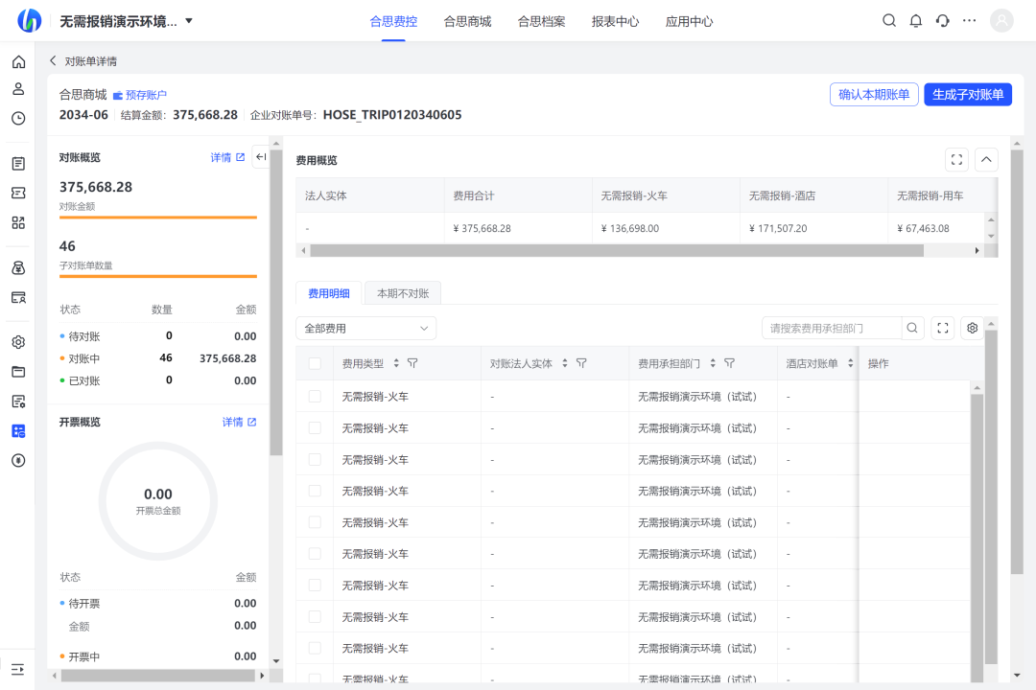Expand the sidebar menu at the bottom

[x=18, y=670]
